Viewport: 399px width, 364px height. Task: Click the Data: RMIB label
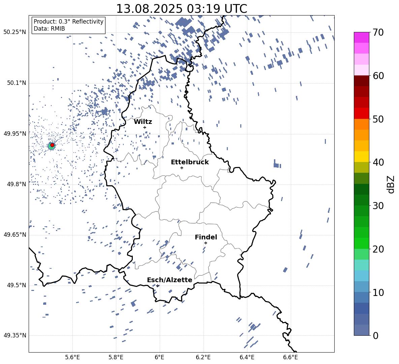click(49, 29)
